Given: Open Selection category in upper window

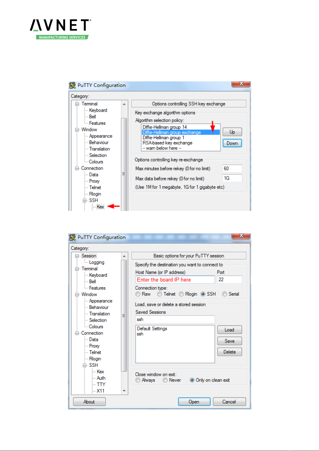Looking at the screenshot, I should click(x=98, y=155).
